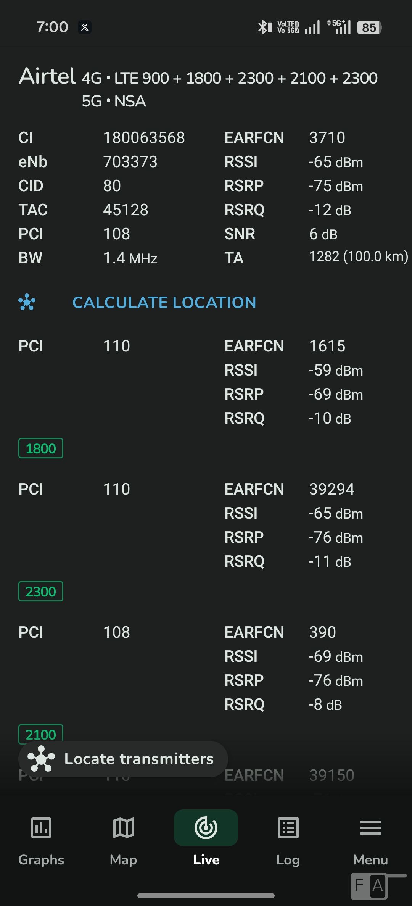Select the green 1800 band badge

pos(41,448)
